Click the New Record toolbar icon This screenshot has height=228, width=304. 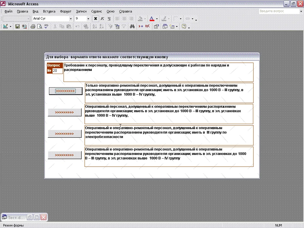coord(141,26)
